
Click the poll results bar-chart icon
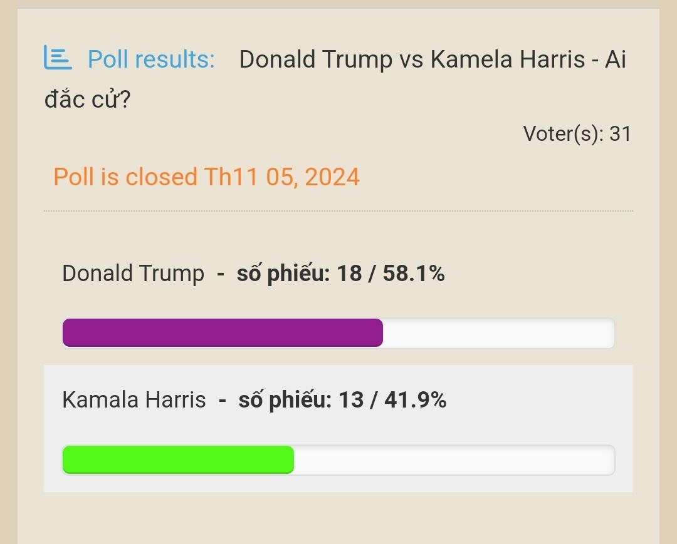coord(58,58)
